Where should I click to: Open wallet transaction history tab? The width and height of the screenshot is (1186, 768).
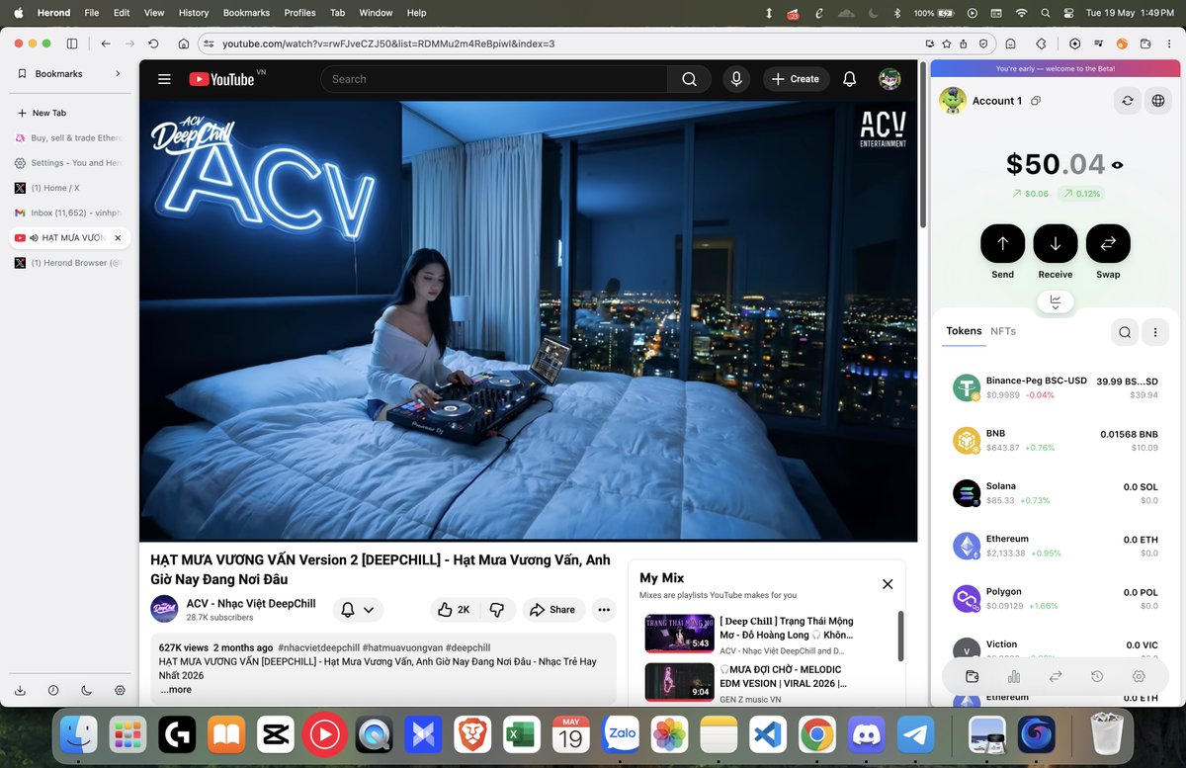pyautogui.click(x=1097, y=676)
